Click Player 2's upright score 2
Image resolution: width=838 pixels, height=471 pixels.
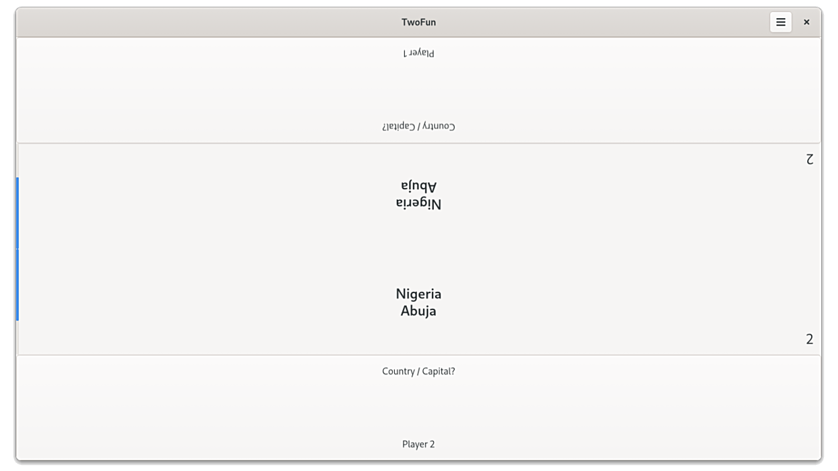pos(810,339)
